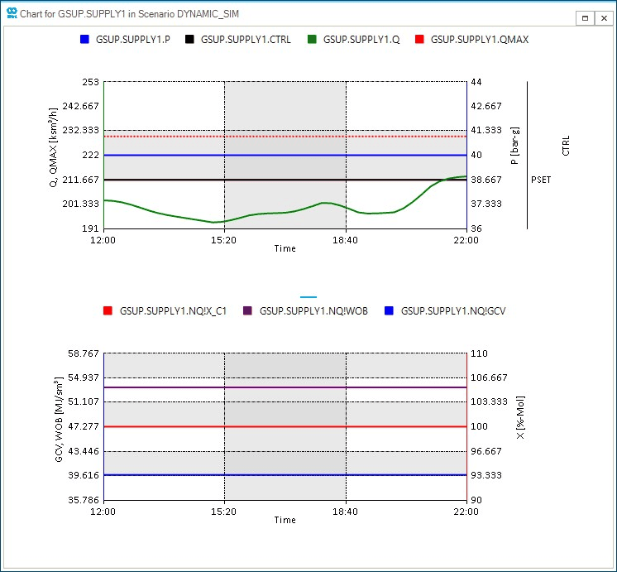
Task: Click the PSET axis label on the right
Action: point(541,179)
